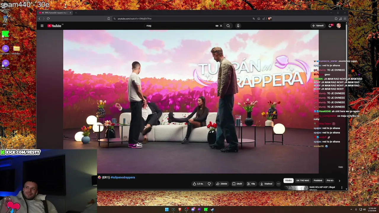Open the alert_1 desktop icon
This screenshot has width=379, height=213.
coord(5,20)
